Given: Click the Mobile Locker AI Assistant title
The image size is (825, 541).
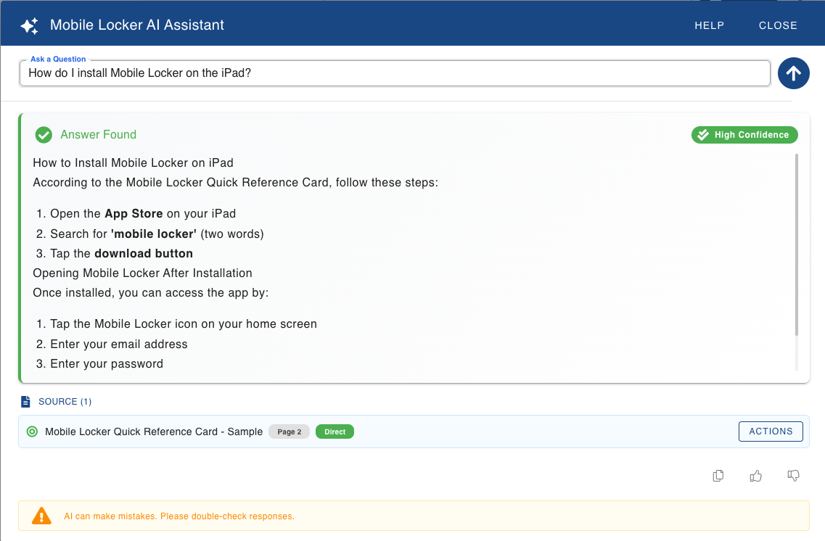Looking at the screenshot, I should [137, 25].
